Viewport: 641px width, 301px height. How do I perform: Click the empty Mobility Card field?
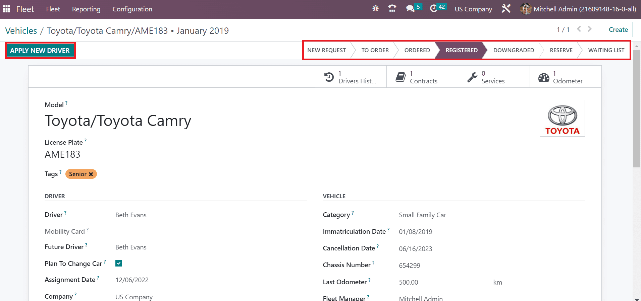(x=211, y=231)
